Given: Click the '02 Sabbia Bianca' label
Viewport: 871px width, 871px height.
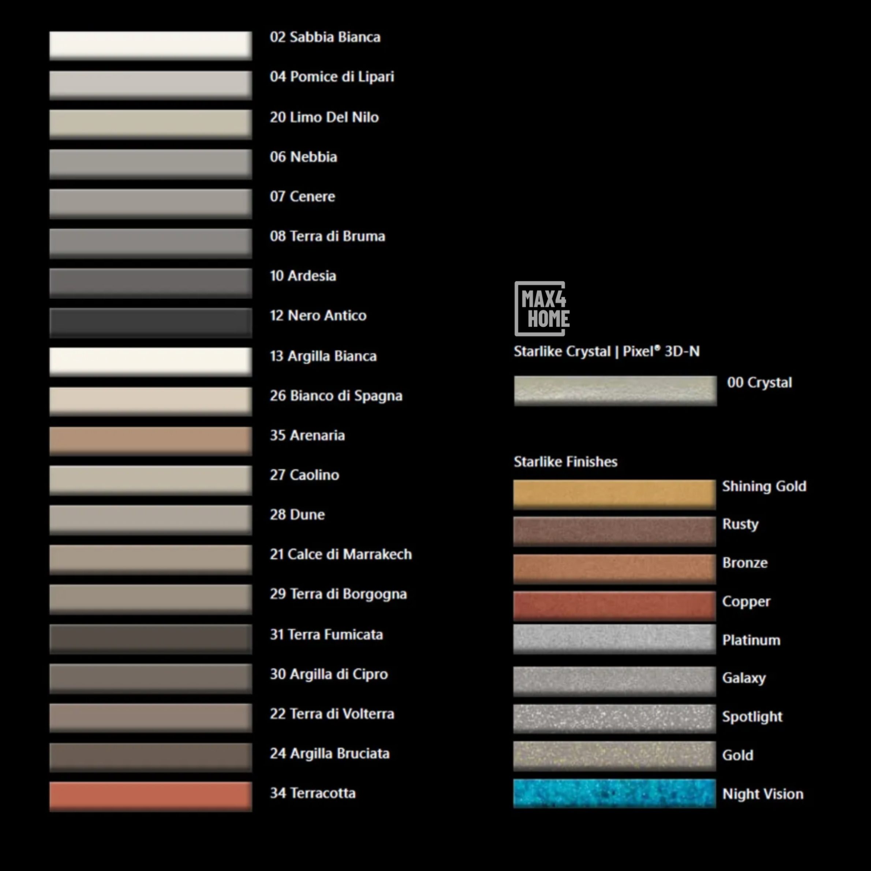Looking at the screenshot, I should [x=325, y=37].
